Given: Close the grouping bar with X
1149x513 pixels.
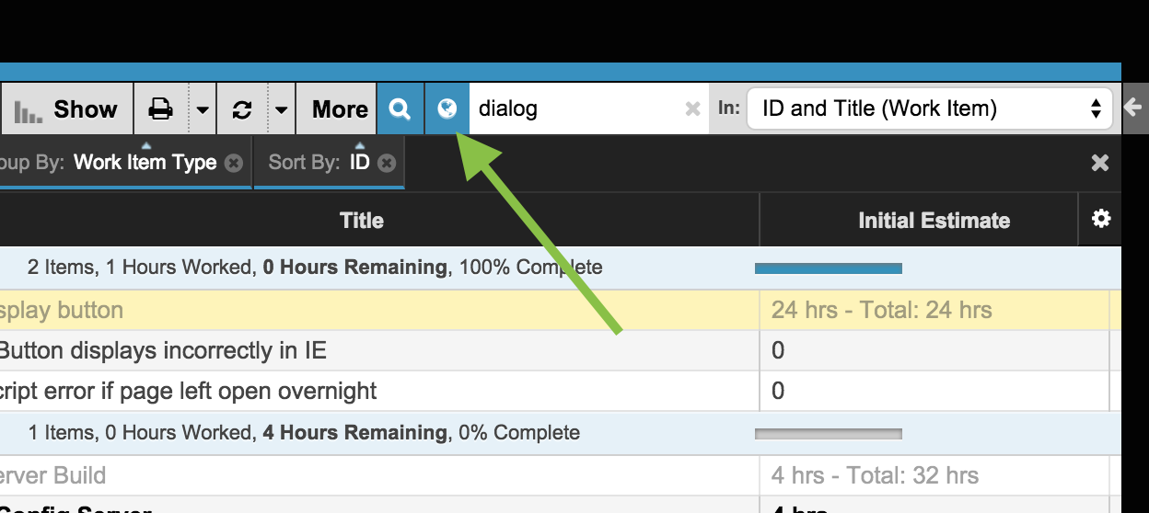Looking at the screenshot, I should pyautogui.click(x=1100, y=163).
